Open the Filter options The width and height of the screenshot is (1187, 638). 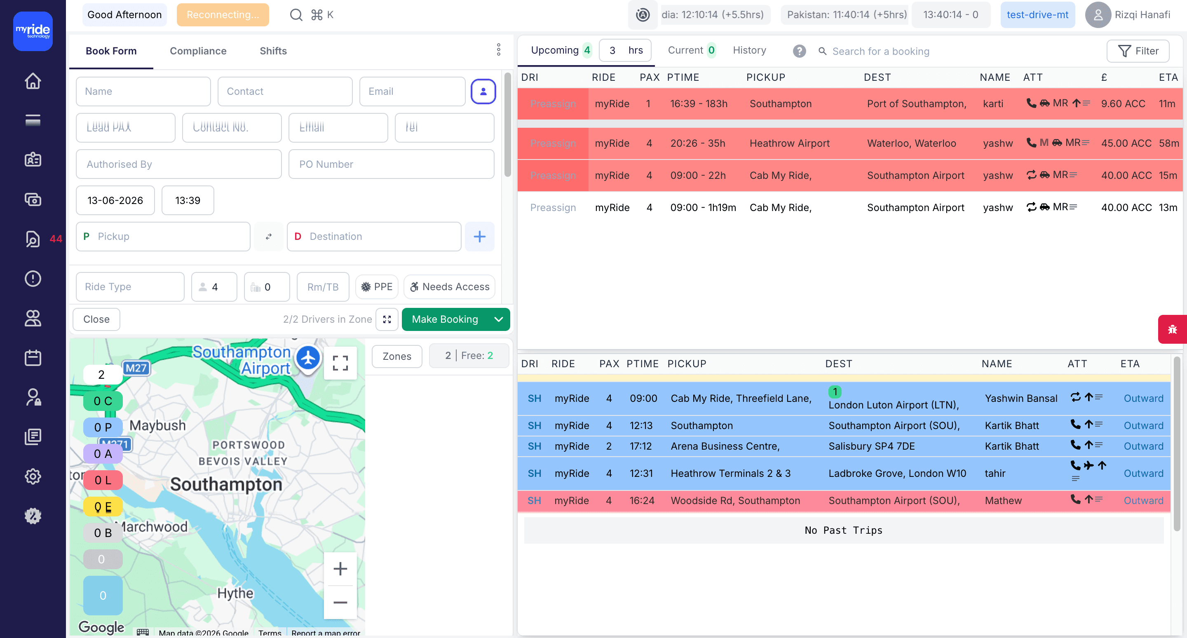click(x=1138, y=51)
